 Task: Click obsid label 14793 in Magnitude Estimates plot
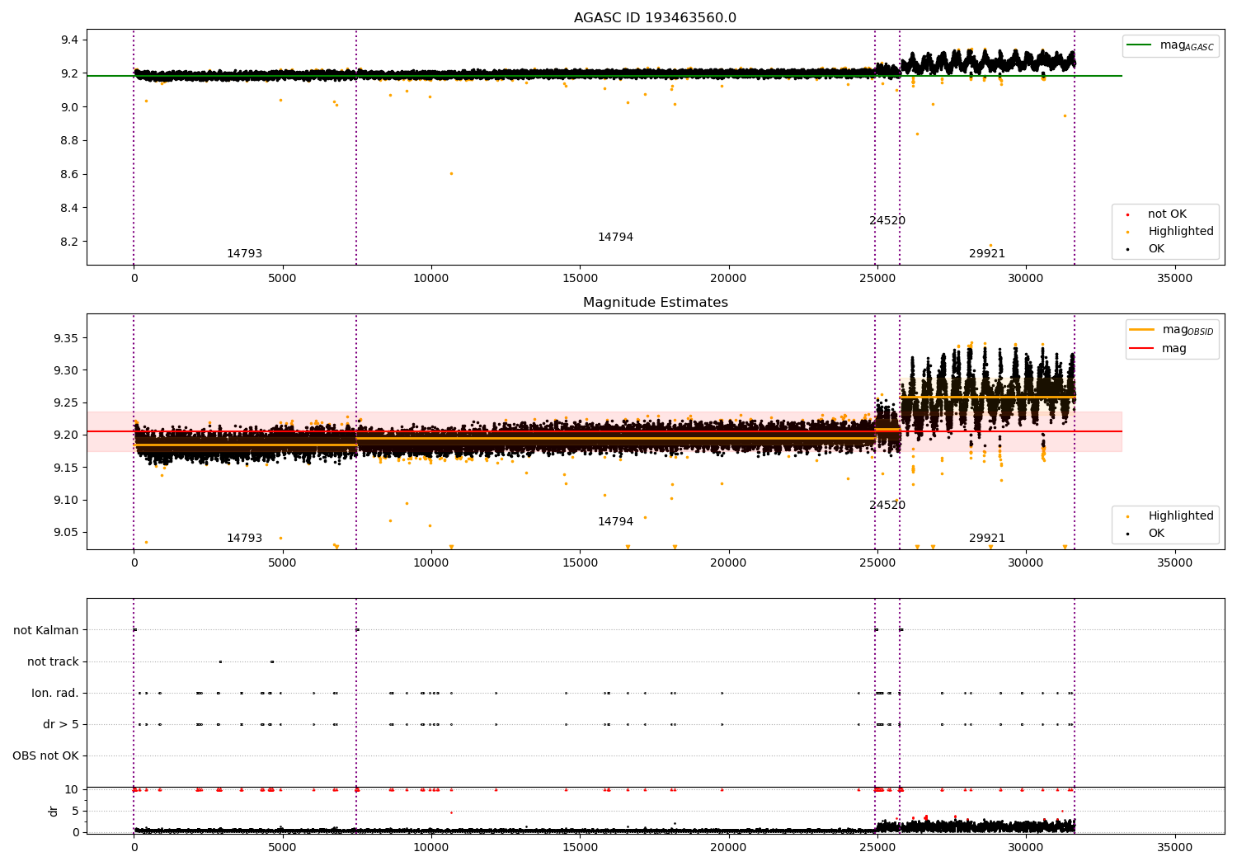tap(244, 539)
